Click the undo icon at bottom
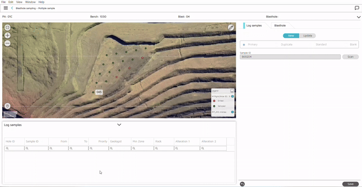362x187 pixels. (243, 184)
